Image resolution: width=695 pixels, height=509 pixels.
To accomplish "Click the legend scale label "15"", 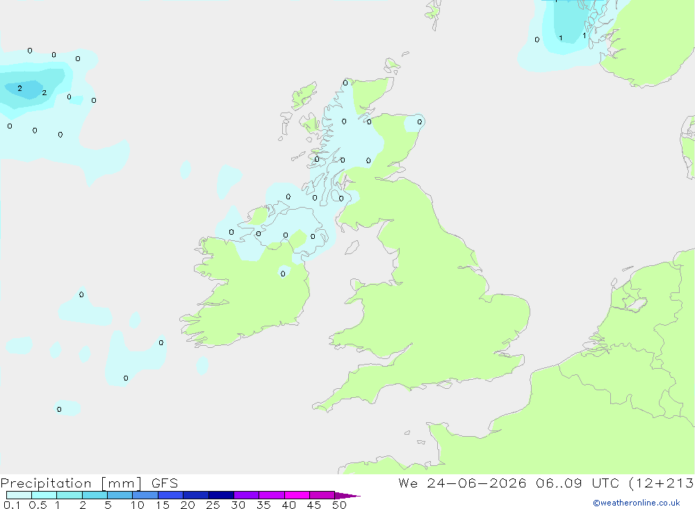I will click(163, 505).
